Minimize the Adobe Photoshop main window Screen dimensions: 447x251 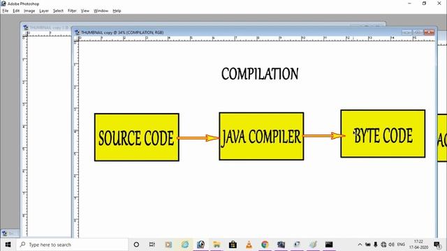[x=409, y=3]
